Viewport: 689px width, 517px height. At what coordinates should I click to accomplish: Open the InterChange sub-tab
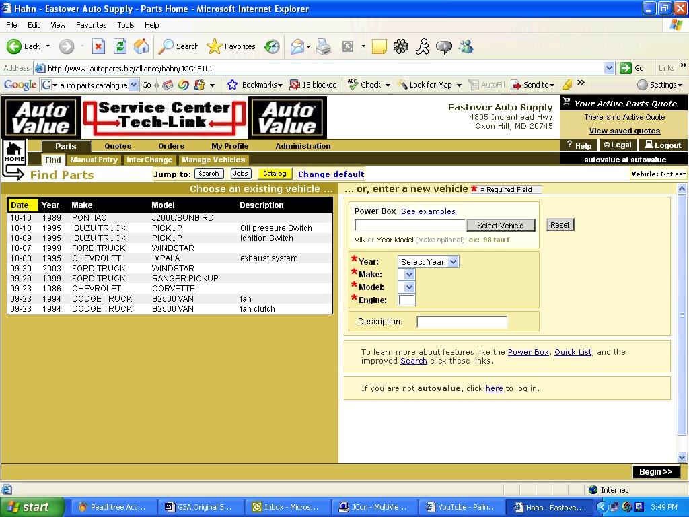(149, 160)
